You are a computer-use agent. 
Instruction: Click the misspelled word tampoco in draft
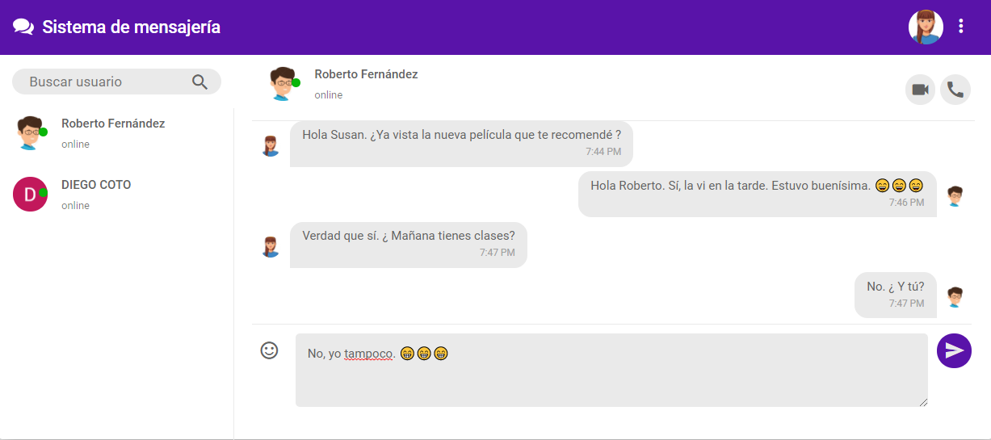369,354
